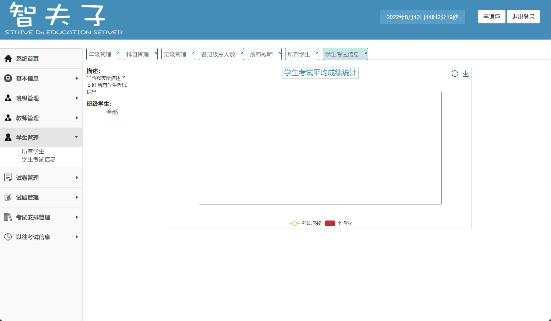Collapse the 学生管理 menu arrow
Viewport: 551px width, 321px height.
click(76, 137)
